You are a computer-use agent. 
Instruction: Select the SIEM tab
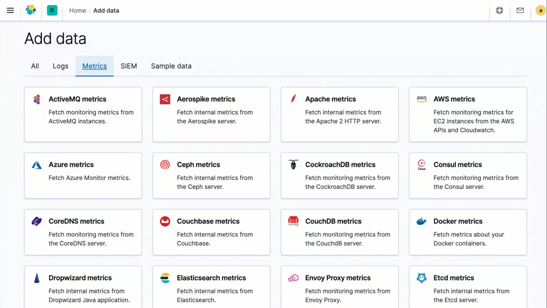(128, 66)
